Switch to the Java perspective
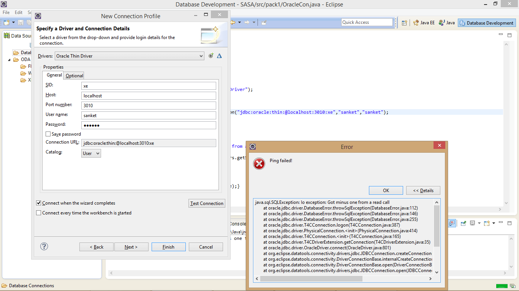The image size is (519, 291). pyautogui.click(x=446, y=23)
